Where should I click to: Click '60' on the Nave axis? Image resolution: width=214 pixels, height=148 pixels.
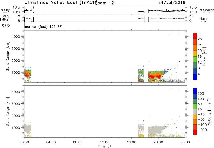192,16
